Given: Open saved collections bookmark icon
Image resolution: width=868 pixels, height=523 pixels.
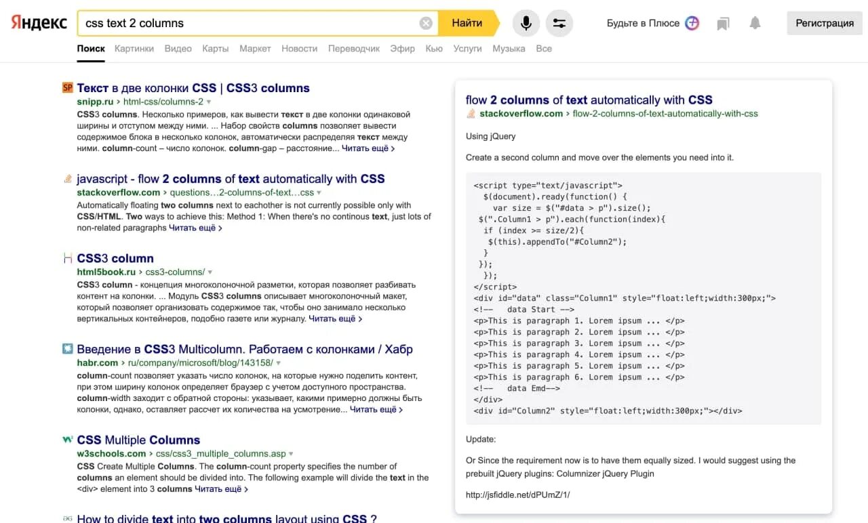Looking at the screenshot, I should (x=723, y=24).
